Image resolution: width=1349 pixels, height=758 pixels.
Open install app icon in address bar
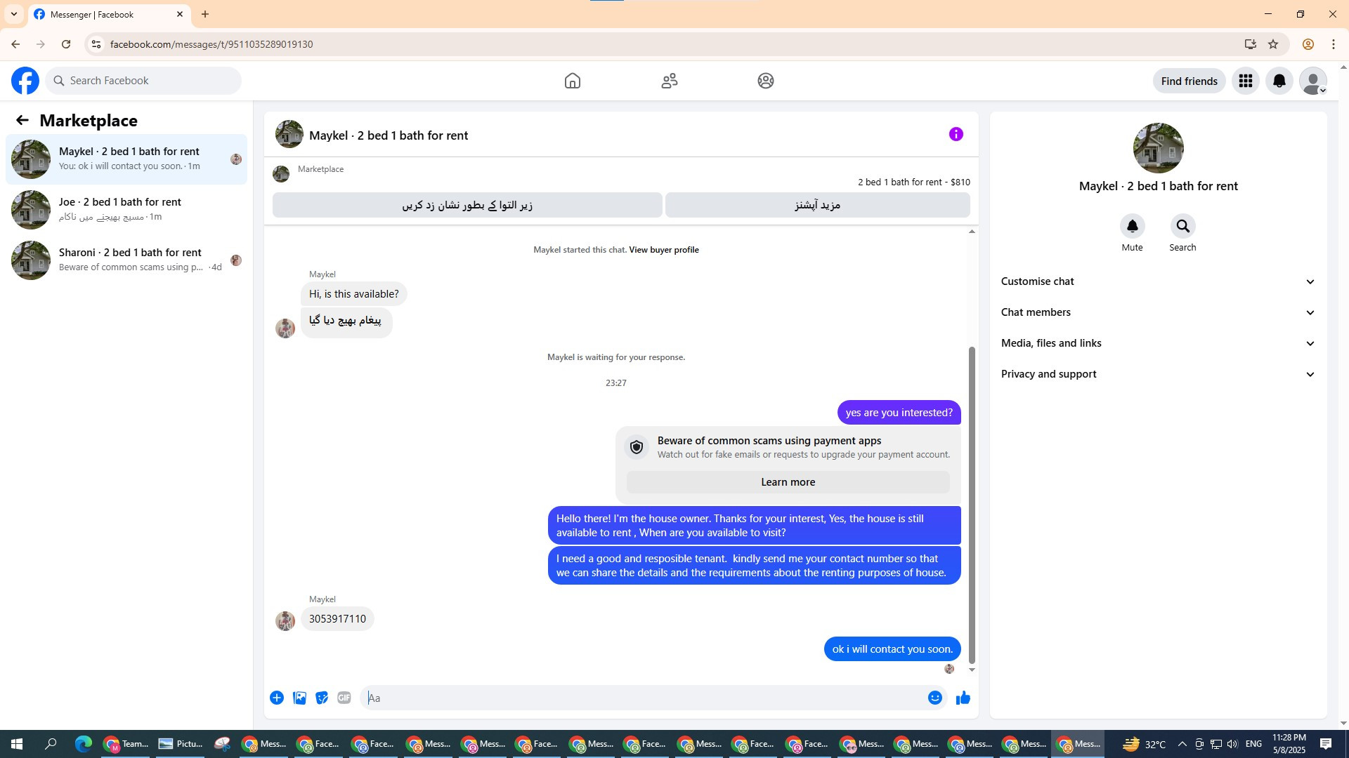pyautogui.click(x=1251, y=44)
